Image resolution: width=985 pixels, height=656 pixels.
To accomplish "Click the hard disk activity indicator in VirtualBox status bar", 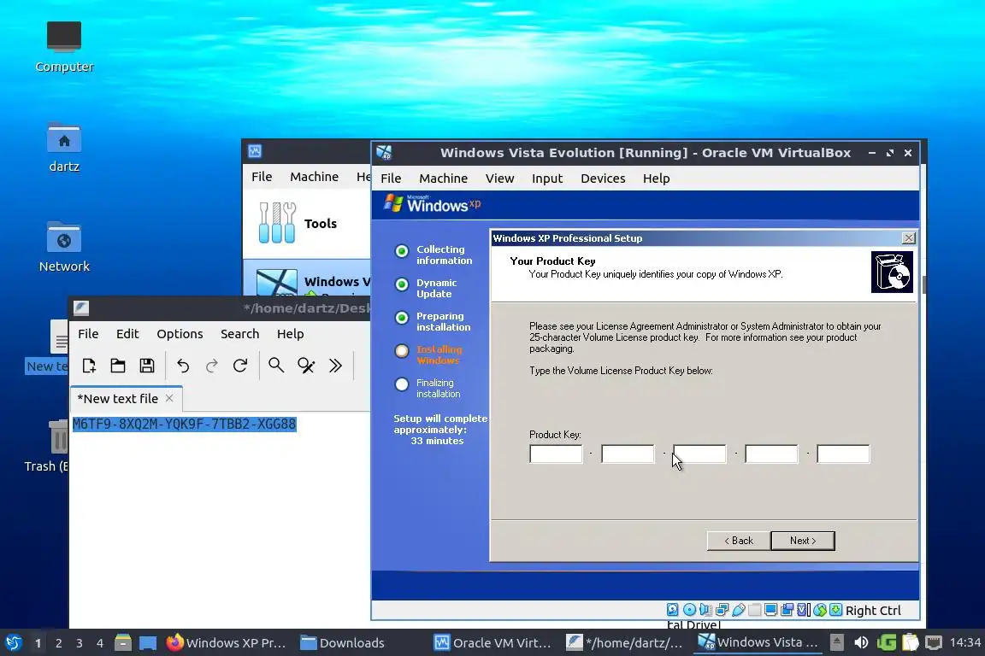I will tap(672, 610).
